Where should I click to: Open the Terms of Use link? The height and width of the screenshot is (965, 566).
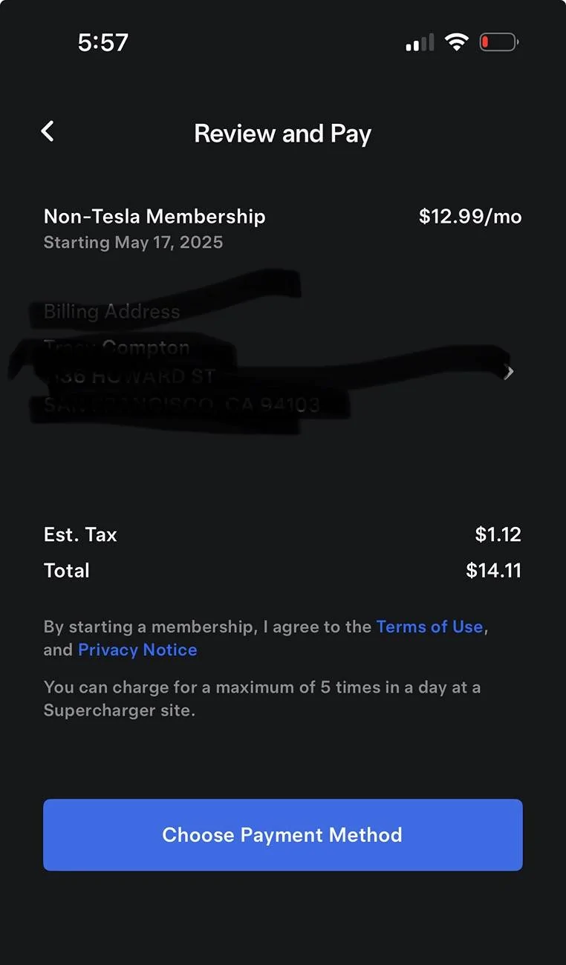(429, 627)
